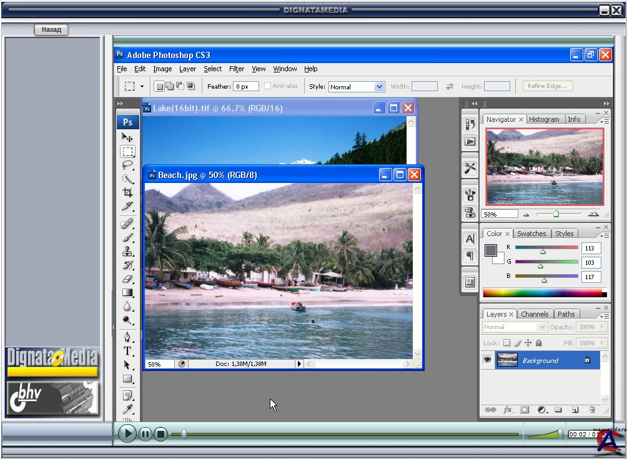Viewport: 627px width, 459px height.
Task: Open the Filter menu
Action: 237,69
